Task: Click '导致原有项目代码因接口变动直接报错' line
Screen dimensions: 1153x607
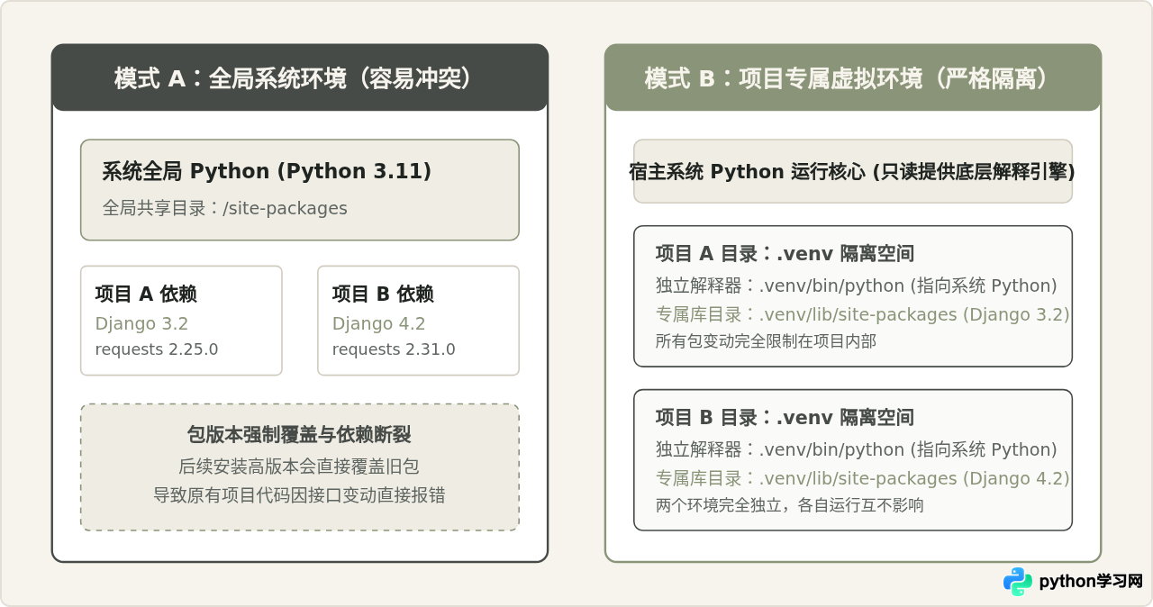Action: click(x=299, y=495)
